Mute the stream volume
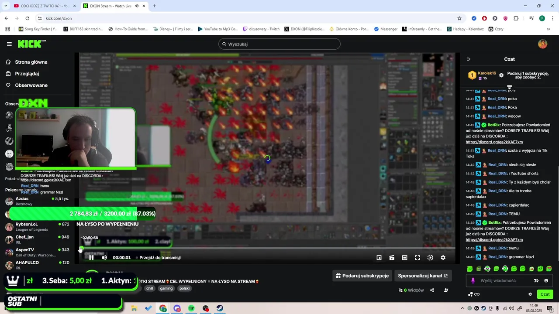 click(x=104, y=258)
